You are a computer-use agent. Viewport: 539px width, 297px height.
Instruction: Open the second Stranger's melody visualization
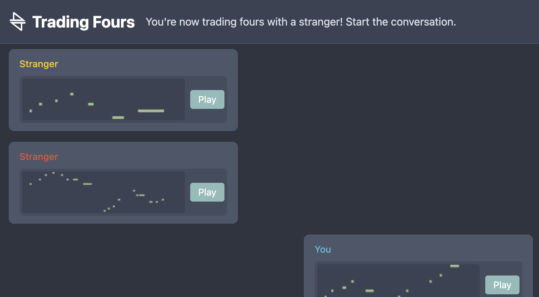pos(102,192)
